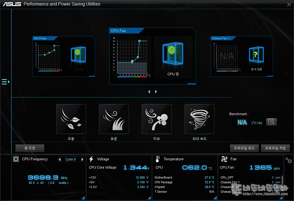Click the CPU Core Voltage 1.344 value
Image resolution: width=294 pixels, height=201 pixels.
click(x=136, y=167)
